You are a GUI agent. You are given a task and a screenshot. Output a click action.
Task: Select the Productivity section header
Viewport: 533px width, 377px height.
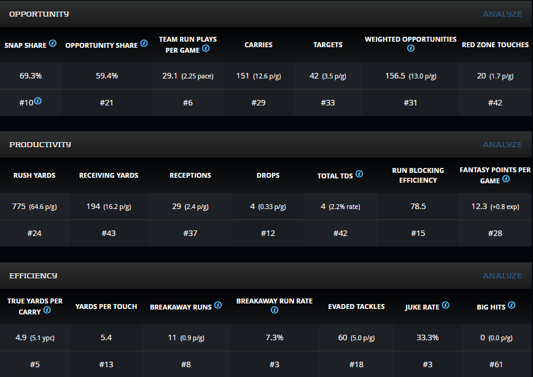tap(40, 145)
